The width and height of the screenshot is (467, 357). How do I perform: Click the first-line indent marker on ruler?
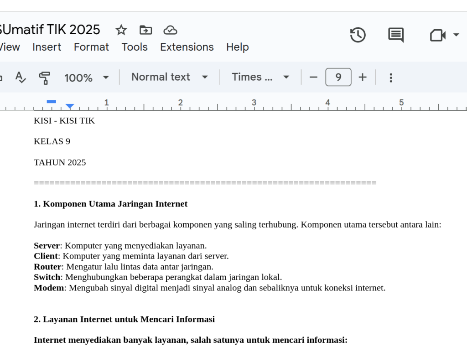coord(52,102)
